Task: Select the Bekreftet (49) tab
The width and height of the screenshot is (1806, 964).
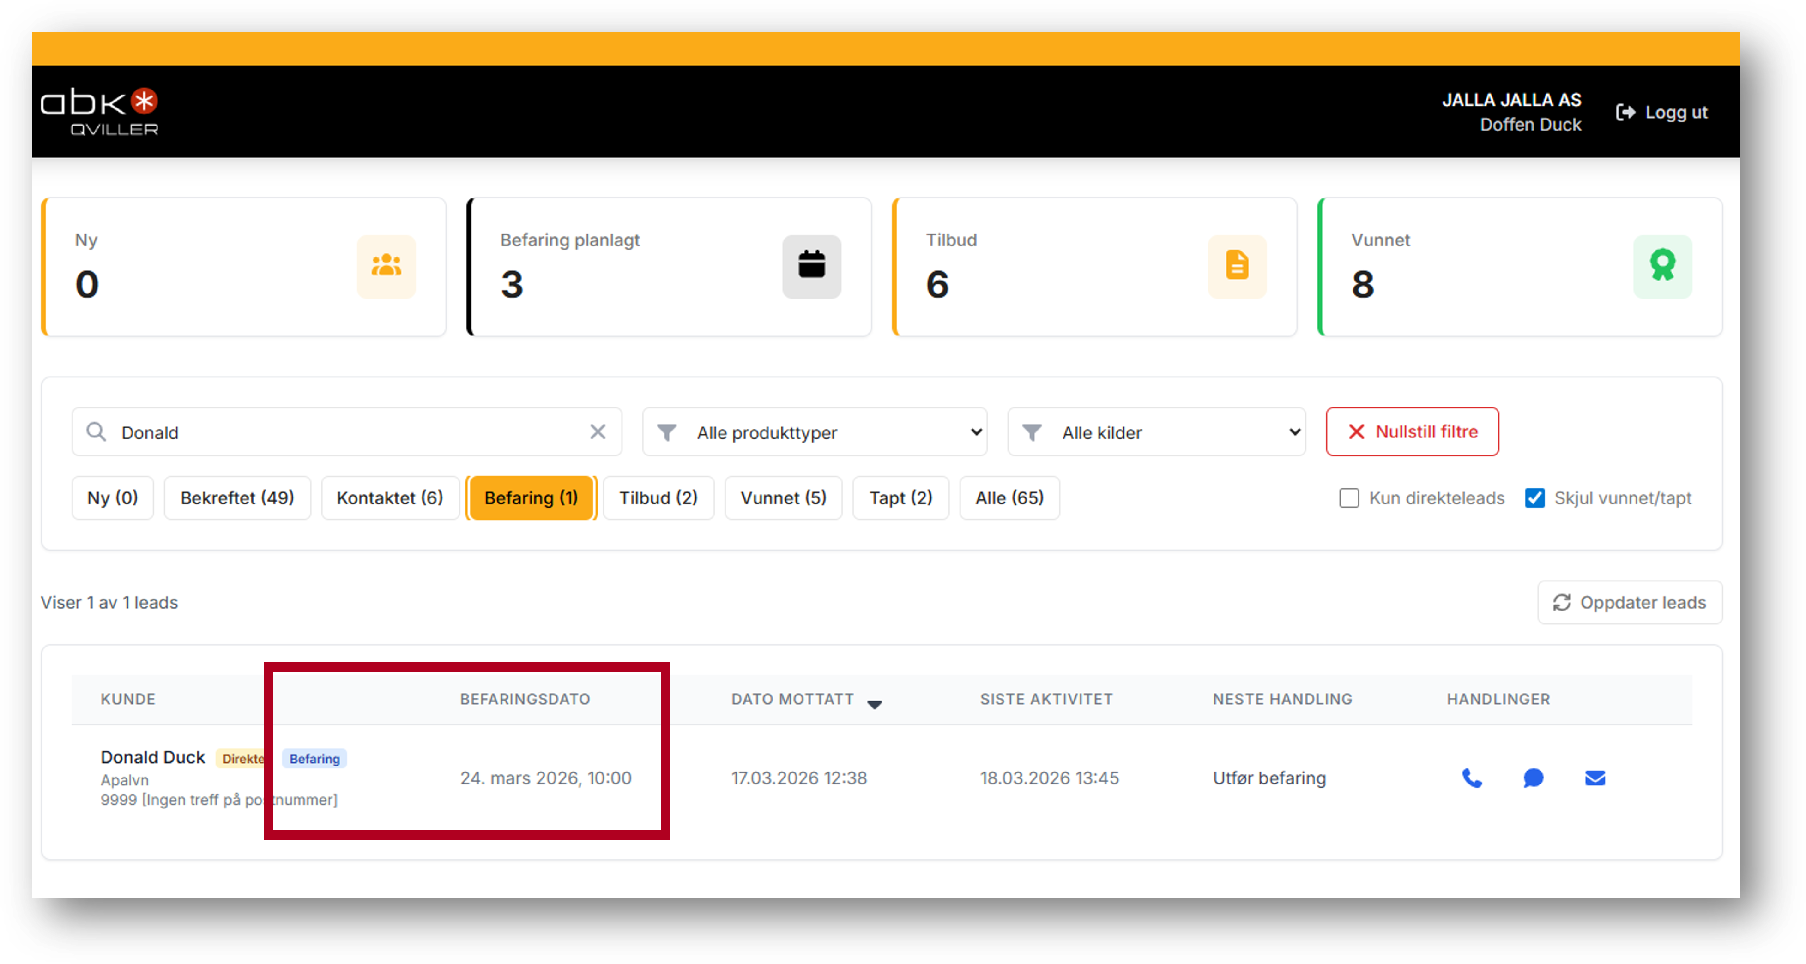Action: [237, 498]
